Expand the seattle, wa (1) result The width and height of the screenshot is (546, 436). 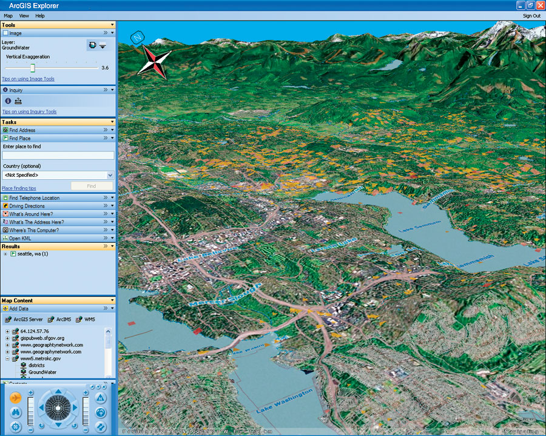pos(5,254)
